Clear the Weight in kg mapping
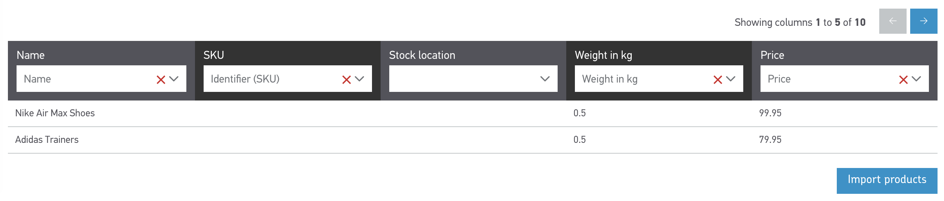This screenshot has height=201, width=944. click(717, 79)
